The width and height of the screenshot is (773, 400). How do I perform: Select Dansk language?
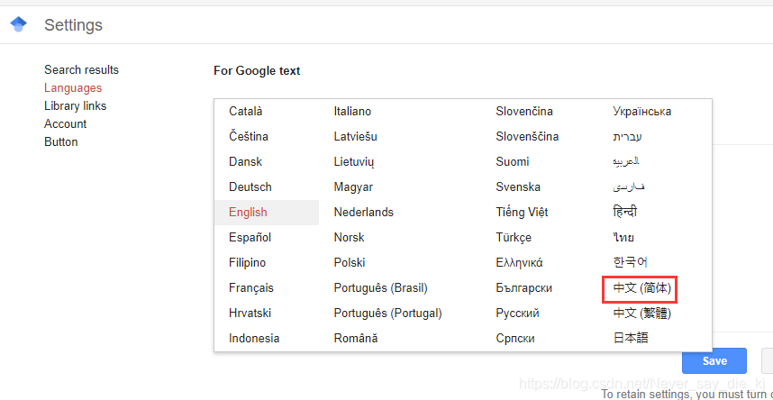coord(246,162)
